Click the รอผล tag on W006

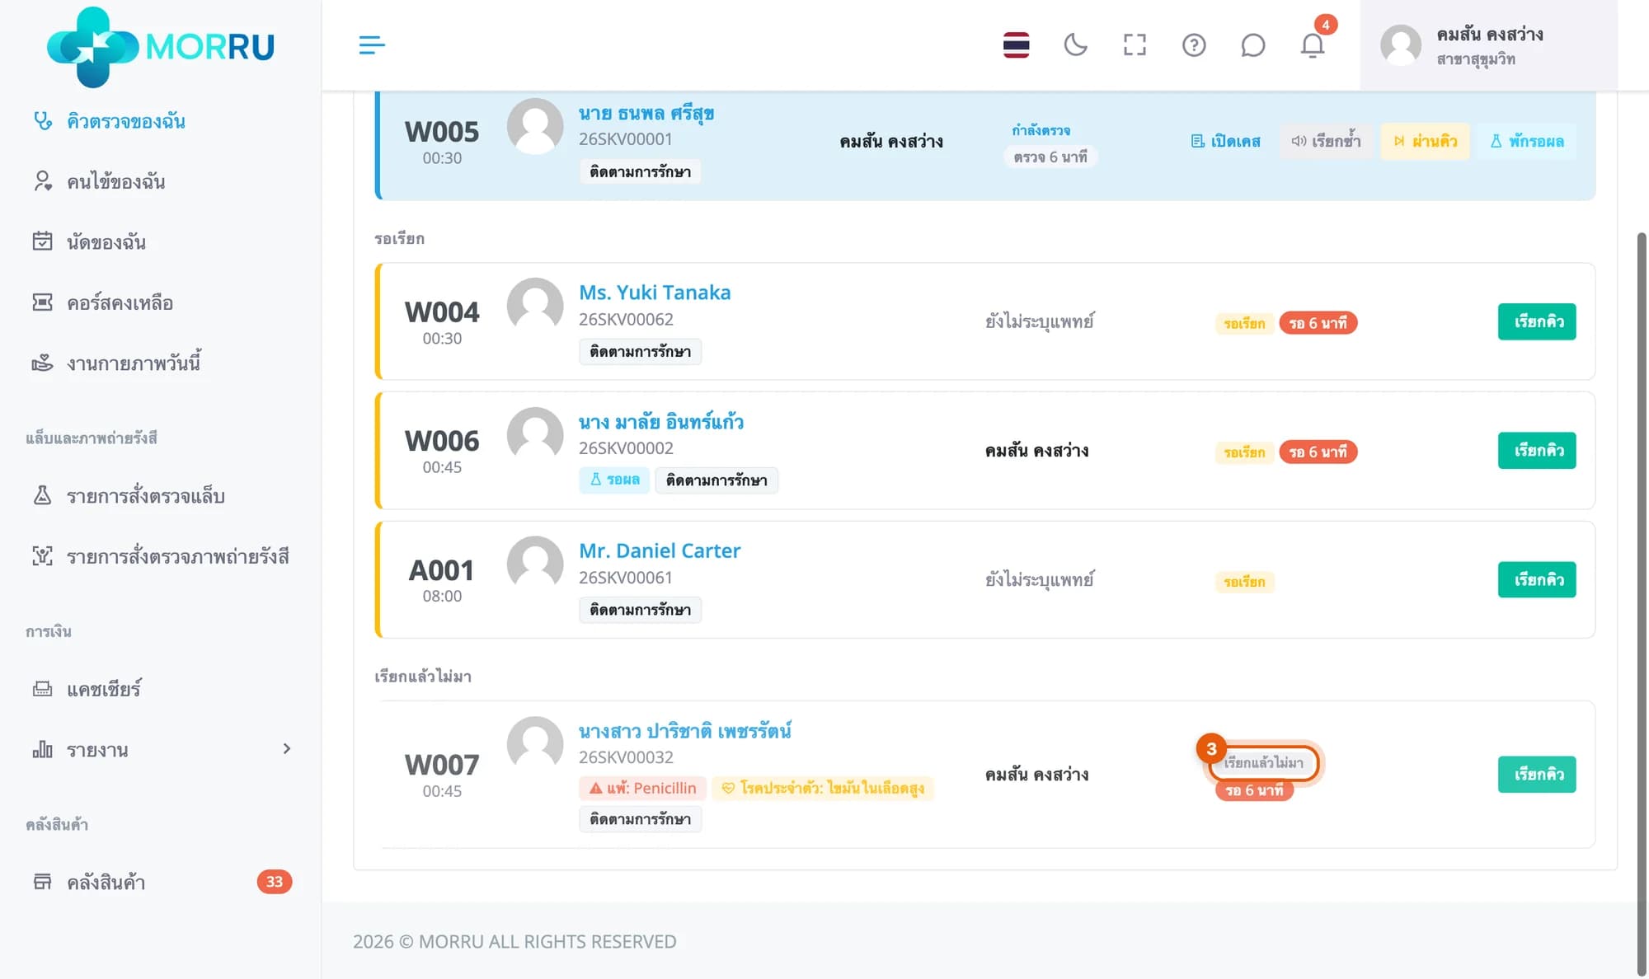click(x=615, y=480)
